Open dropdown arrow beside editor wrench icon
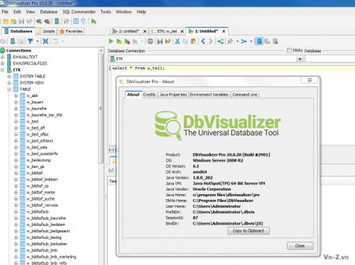 237,41
